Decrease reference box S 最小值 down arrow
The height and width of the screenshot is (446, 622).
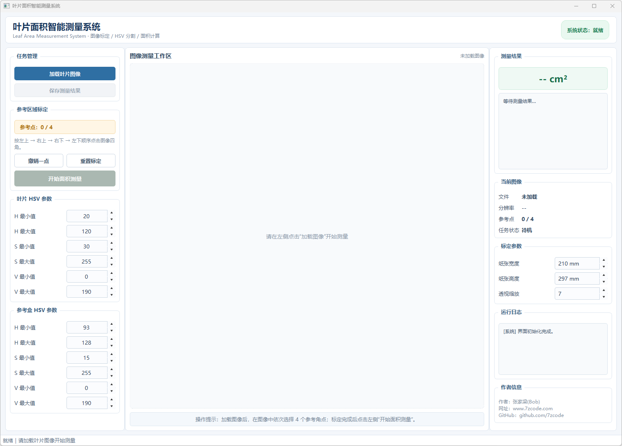pyautogui.click(x=111, y=361)
